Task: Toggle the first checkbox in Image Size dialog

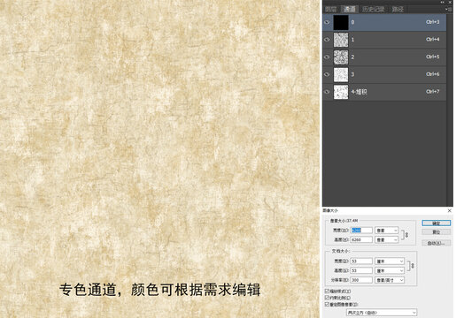Action: [327, 291]
